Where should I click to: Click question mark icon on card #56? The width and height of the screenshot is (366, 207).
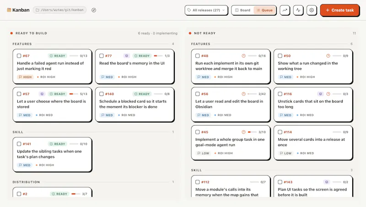tap(243, 94)
